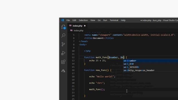Open the Search view icon
This screenshot has width=178, height=100.
[x=63, y=36]
